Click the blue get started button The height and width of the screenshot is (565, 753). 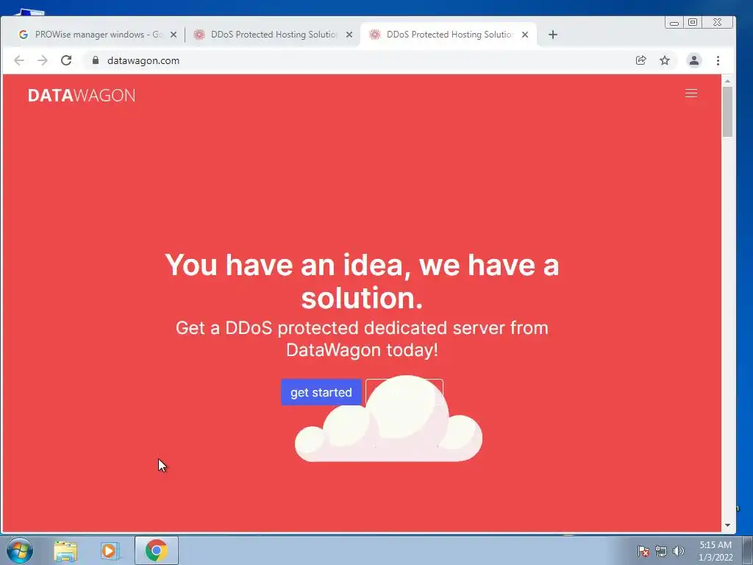pyautogui.click(x=321, y=392)
